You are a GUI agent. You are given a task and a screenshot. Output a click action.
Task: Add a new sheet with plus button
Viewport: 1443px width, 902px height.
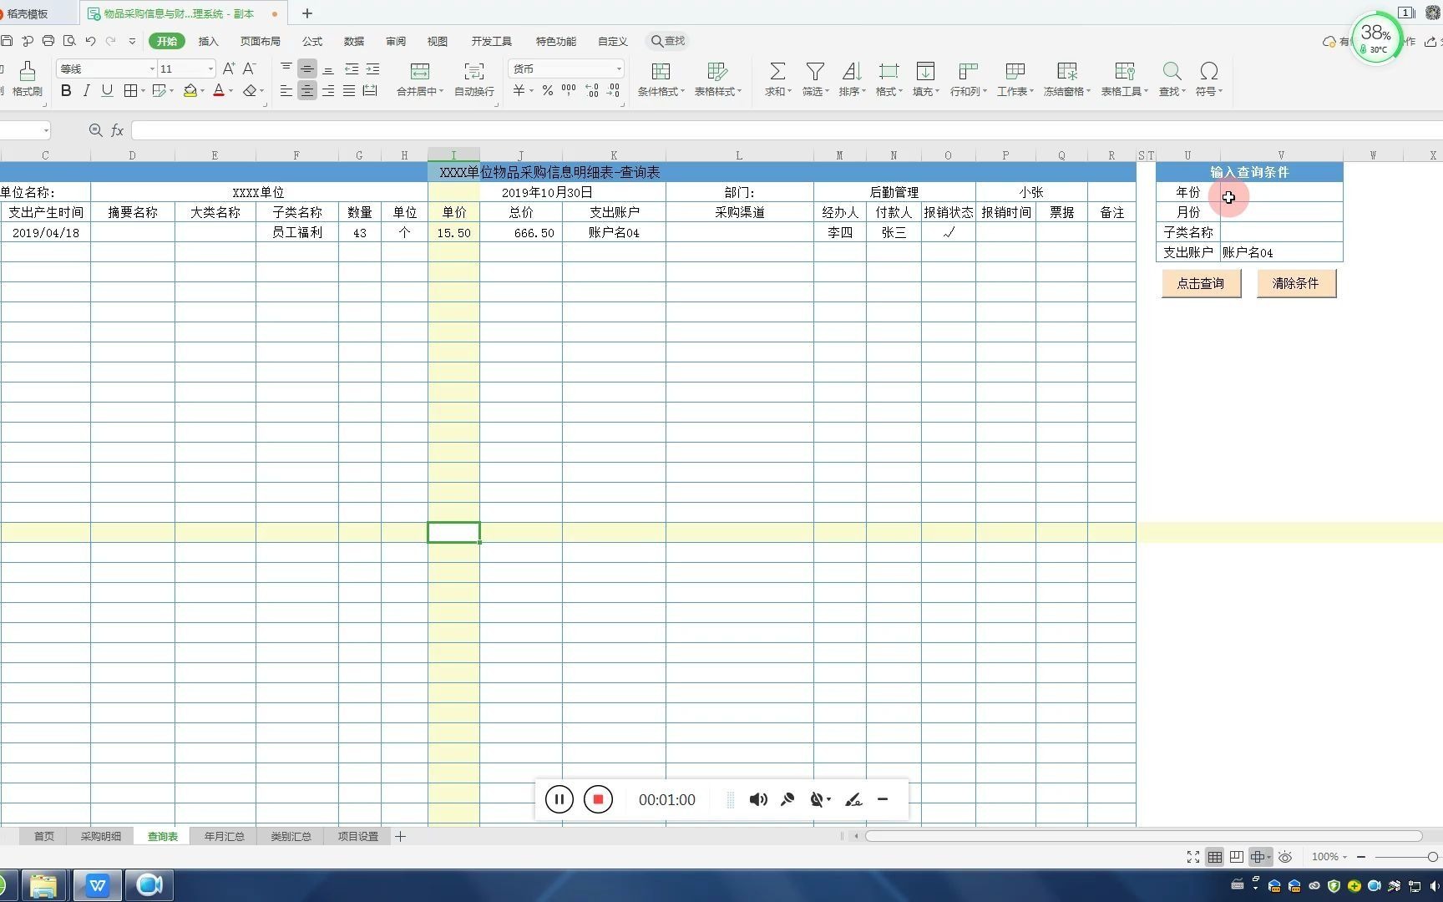(400, 836)
